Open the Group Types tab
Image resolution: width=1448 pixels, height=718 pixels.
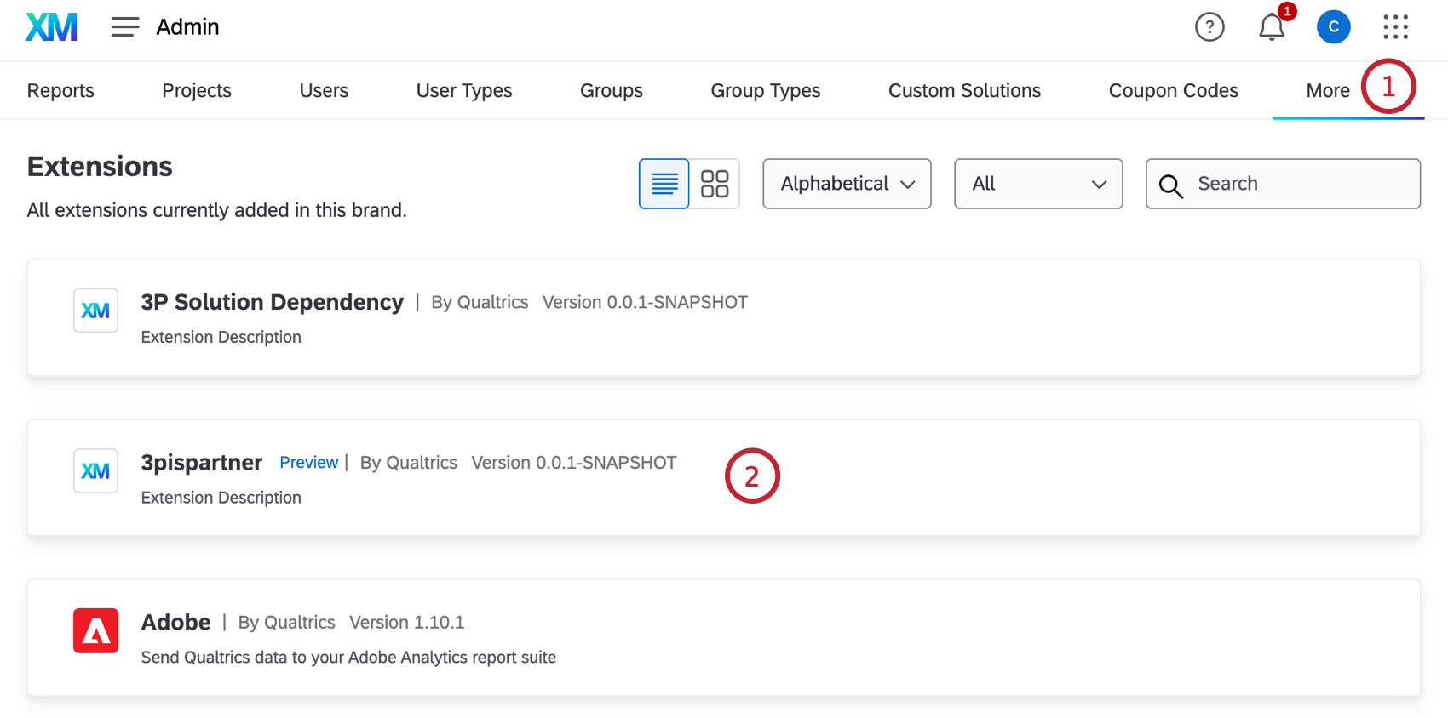(765, 91)
